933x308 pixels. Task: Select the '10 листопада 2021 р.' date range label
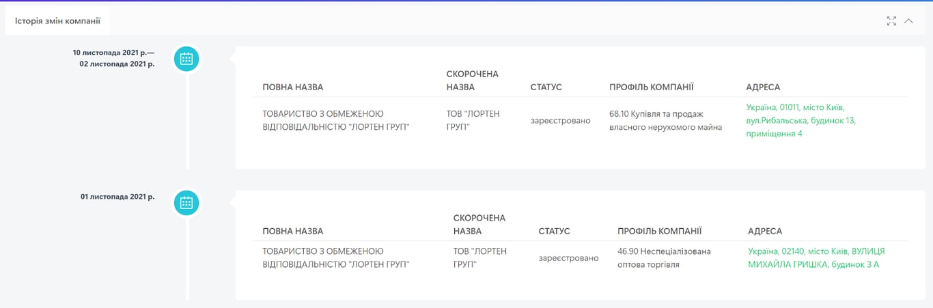pos(113,58)
